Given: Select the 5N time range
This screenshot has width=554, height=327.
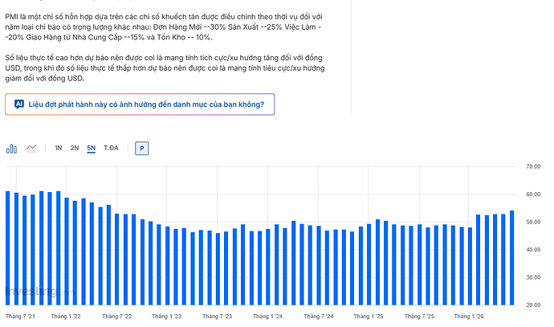Looking at the screenshot, I should (x=92, y=148).
